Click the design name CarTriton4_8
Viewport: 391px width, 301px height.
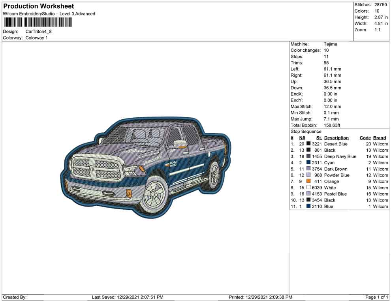pos(38,32)
